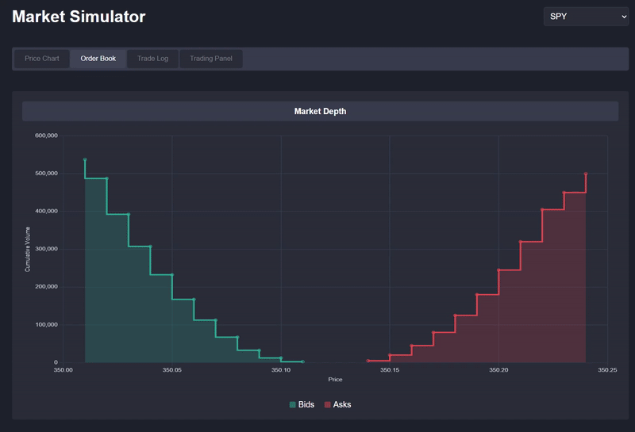Viewport: 635px width, 432px height.
Task: Toggle the Asks series legend label
Action: (x=342, y=405)
